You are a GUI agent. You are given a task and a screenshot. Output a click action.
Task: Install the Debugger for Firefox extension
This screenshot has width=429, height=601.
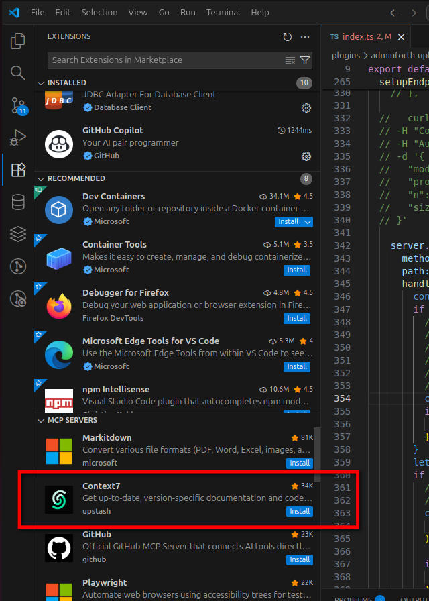click(296, 318)
